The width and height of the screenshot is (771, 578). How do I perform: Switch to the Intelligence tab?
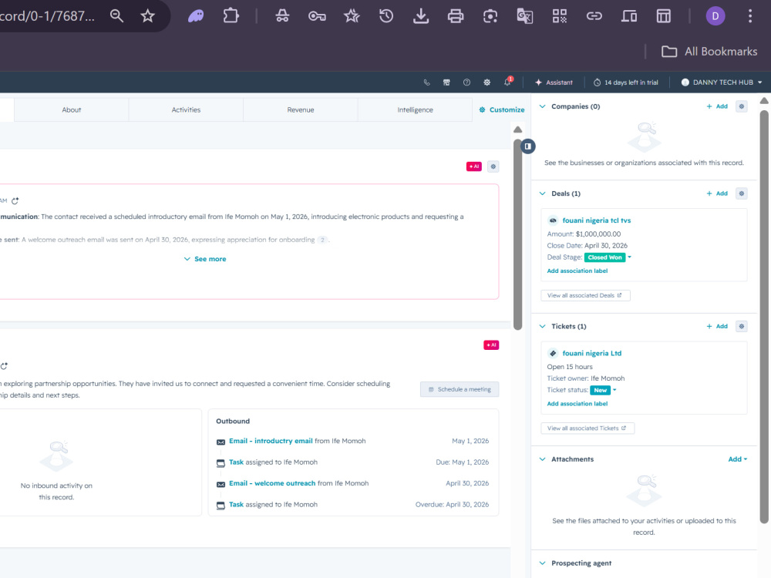tap(415, 109)
